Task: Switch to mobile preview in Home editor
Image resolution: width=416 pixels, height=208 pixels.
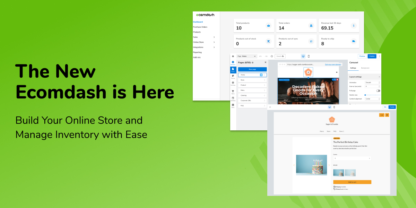Action: [x=309, y=56]
